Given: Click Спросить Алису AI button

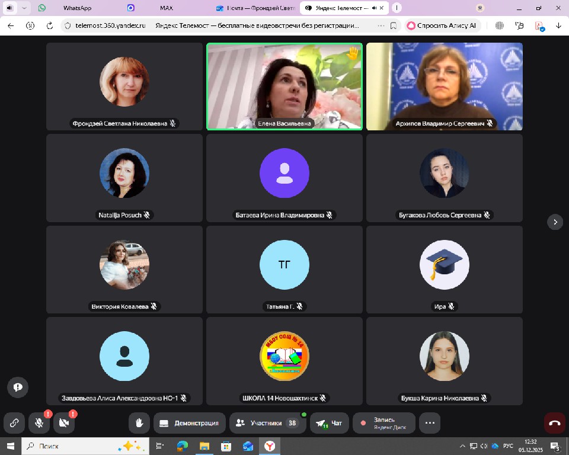Looking at the screenshot, I should point(442,25).
